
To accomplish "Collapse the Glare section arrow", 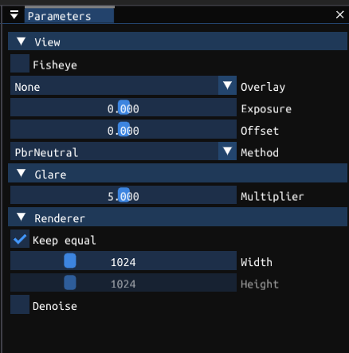I will coord(21,173).
